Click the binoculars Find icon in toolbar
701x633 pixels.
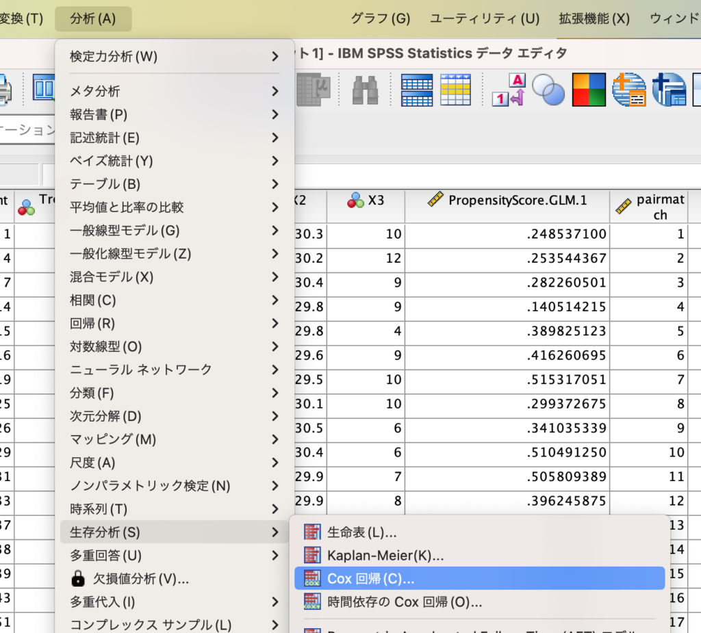(365, 90)
